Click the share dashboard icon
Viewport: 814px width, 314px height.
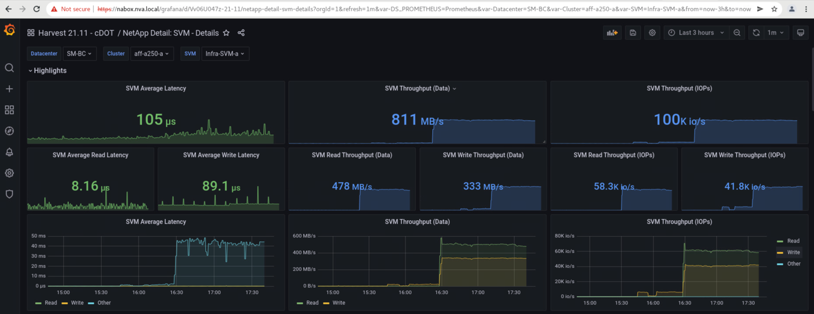click(241, 33)
